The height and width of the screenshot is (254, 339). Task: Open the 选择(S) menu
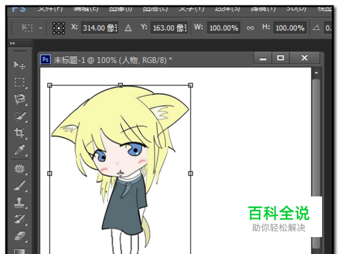point(227,9)
